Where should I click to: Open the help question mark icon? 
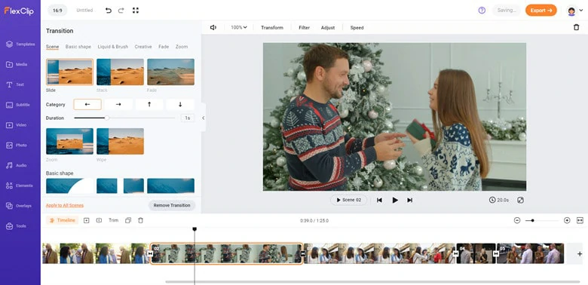[x=482, y=11]
